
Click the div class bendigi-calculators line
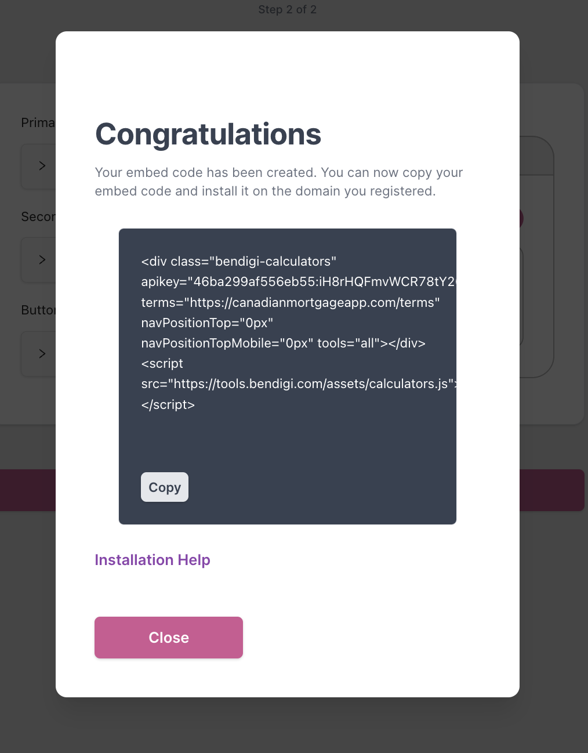[x=239, y=262]
